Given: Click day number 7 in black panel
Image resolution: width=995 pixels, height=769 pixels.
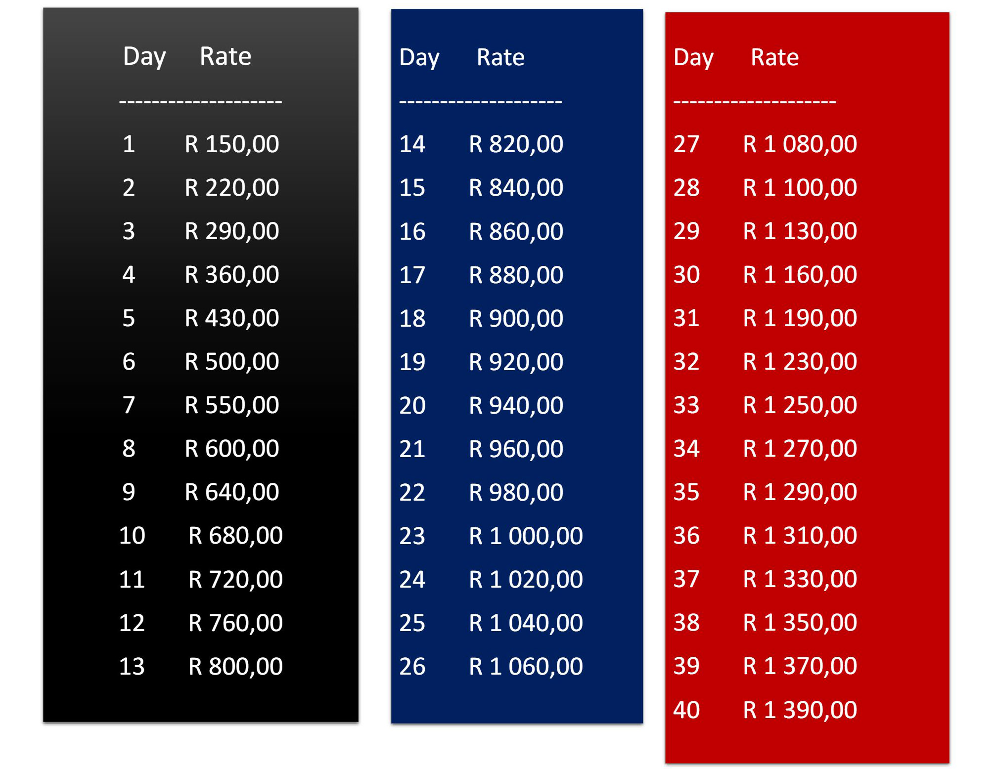Looking at the screenshot, I should (x=129, y=405).
